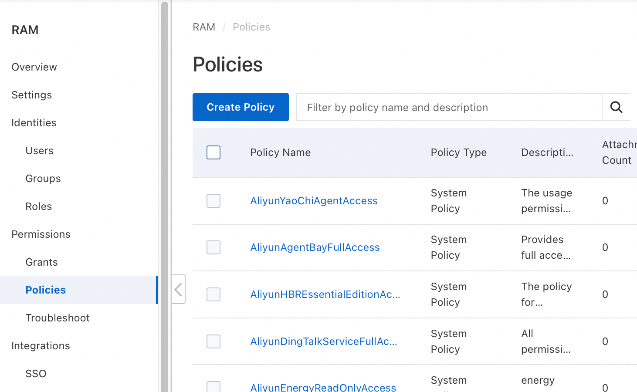Click the Policies breadcrumb text

[x=251, y=27]
